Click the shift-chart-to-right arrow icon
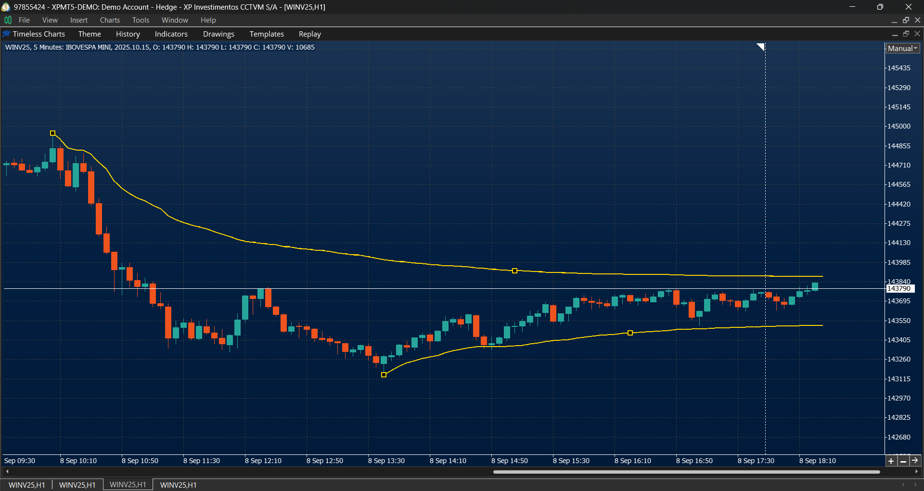 916,461
